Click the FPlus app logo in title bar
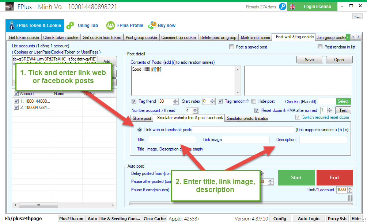This screenshot has height=223, width=367. (10, 7)
